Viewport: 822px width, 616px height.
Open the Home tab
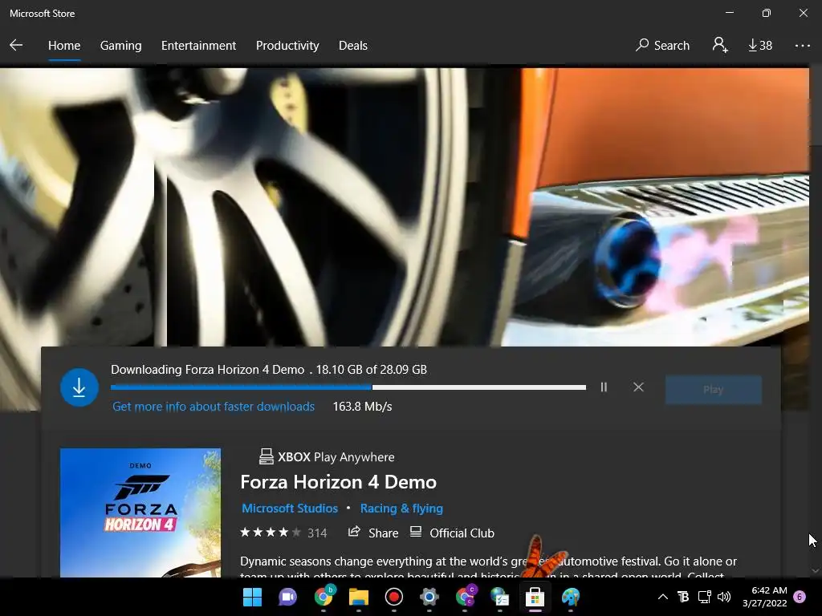[x=64, y=46]
